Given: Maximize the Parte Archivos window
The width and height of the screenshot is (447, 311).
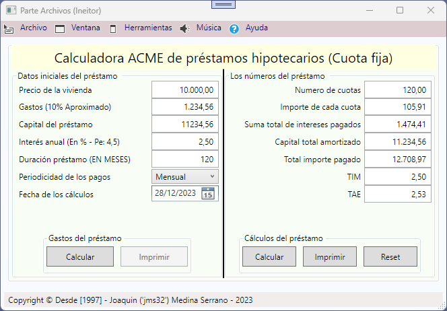Looking at the screenshot, I should (400, 11).
